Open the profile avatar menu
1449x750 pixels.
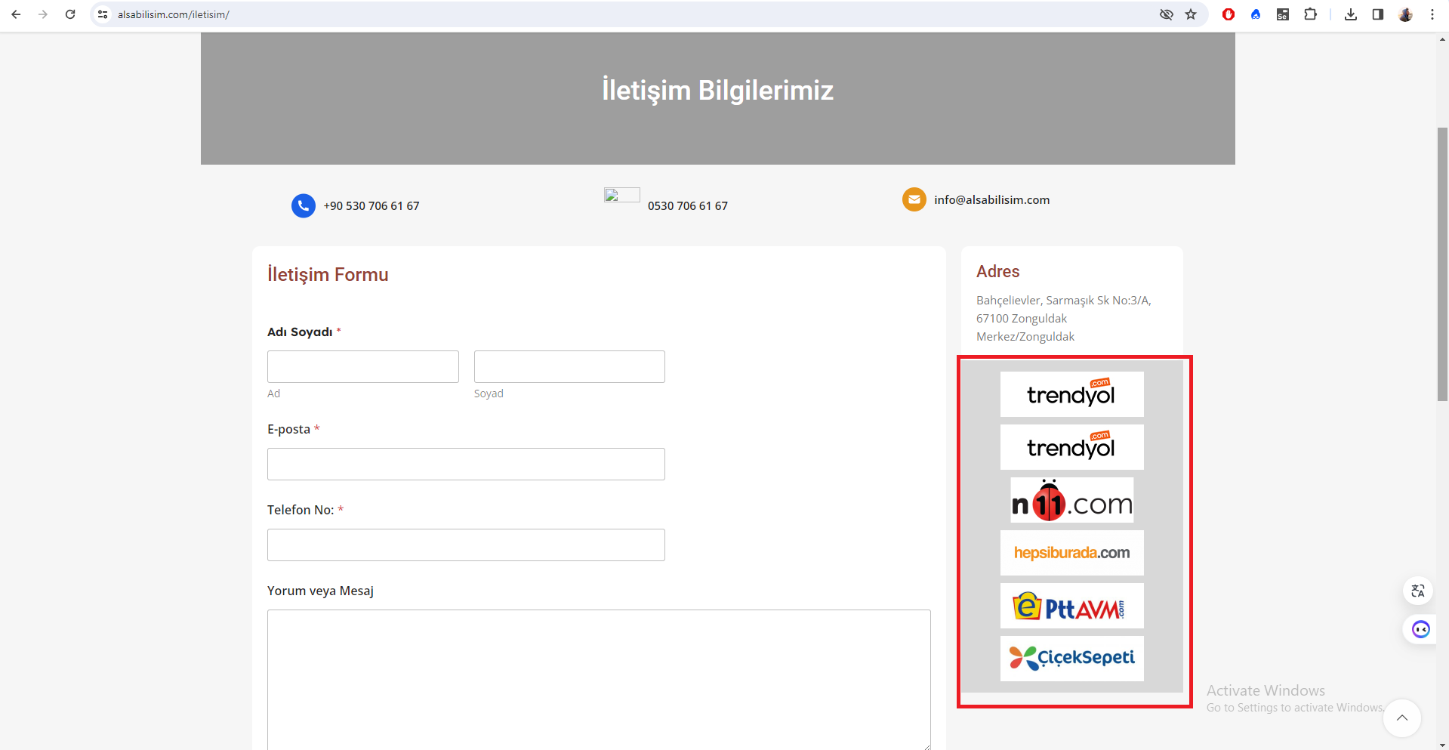click(x=1405, y=14)
